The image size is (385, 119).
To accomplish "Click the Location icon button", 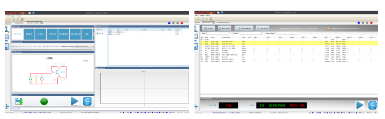I will pos(208,28).
